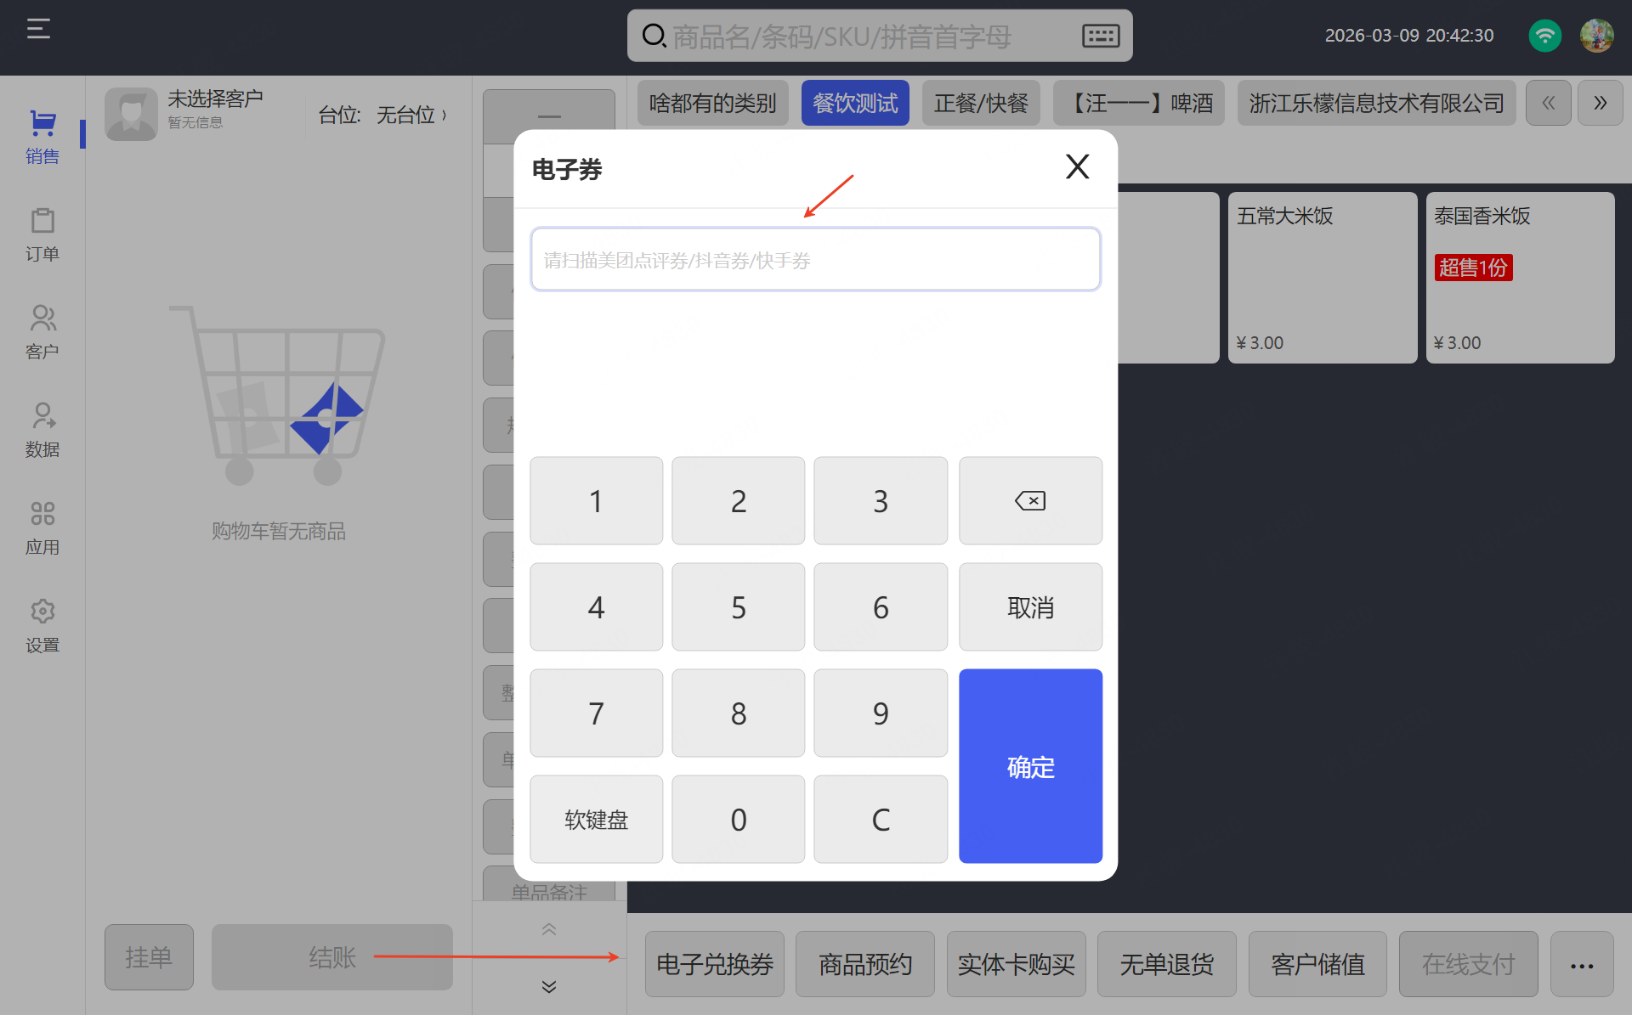This screenshot has width=1632, height=1015.
Task: Open 设置 settings gear in sidebar
Action: point(42,625)
